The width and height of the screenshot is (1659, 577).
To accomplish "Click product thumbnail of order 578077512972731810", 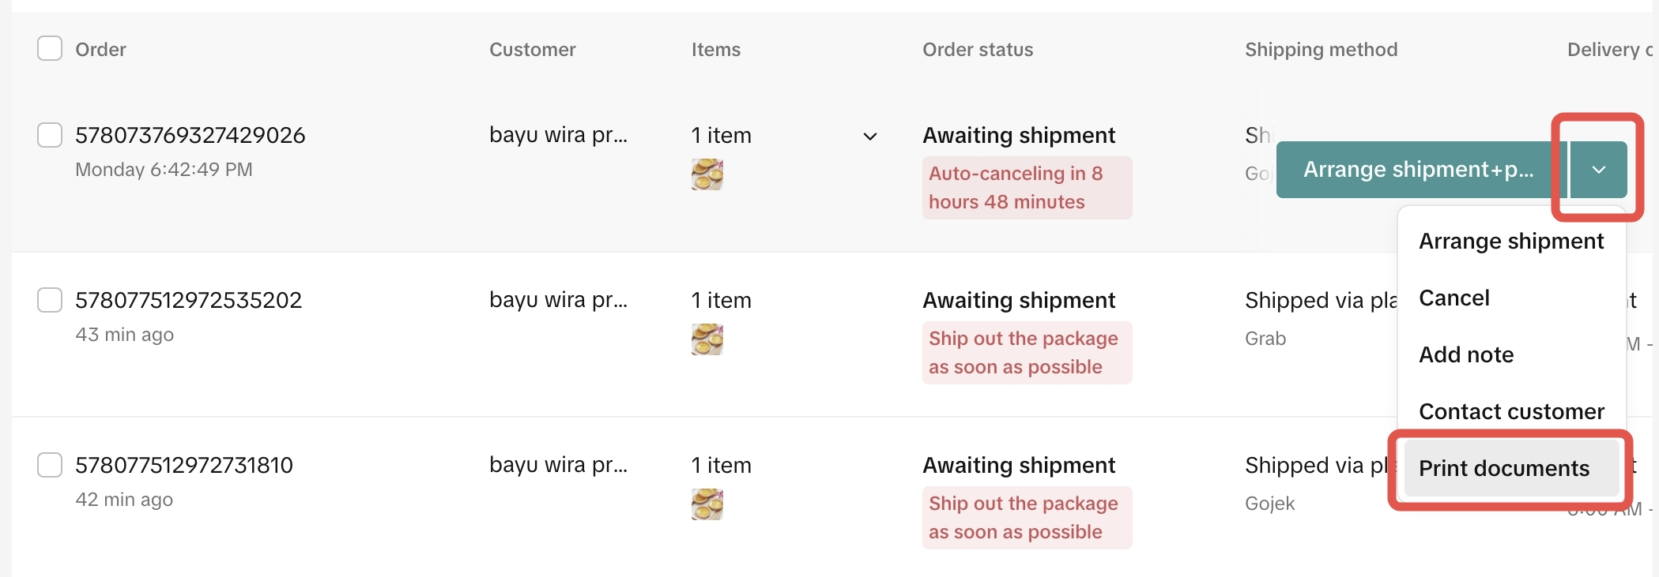I will pos(707,504).
